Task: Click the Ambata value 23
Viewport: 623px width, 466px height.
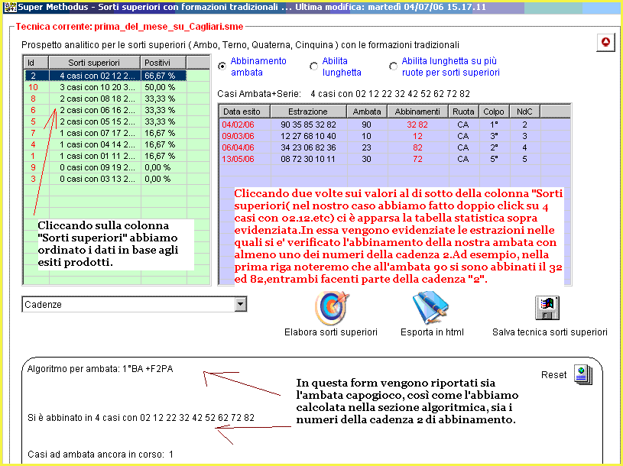Action: point(366,147)
